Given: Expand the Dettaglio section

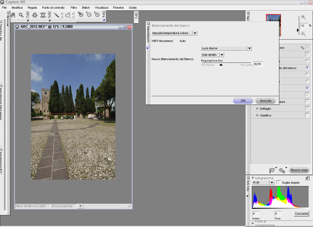Looking at the screenshot, I should click(x=257, y=108).
